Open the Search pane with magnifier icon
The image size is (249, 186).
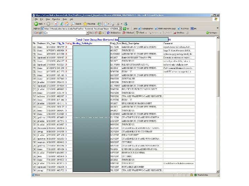(76, 24)
